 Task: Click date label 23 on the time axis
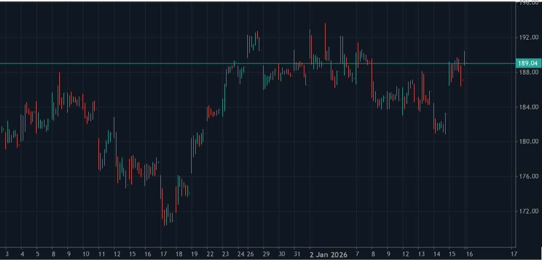pos(225,254)
